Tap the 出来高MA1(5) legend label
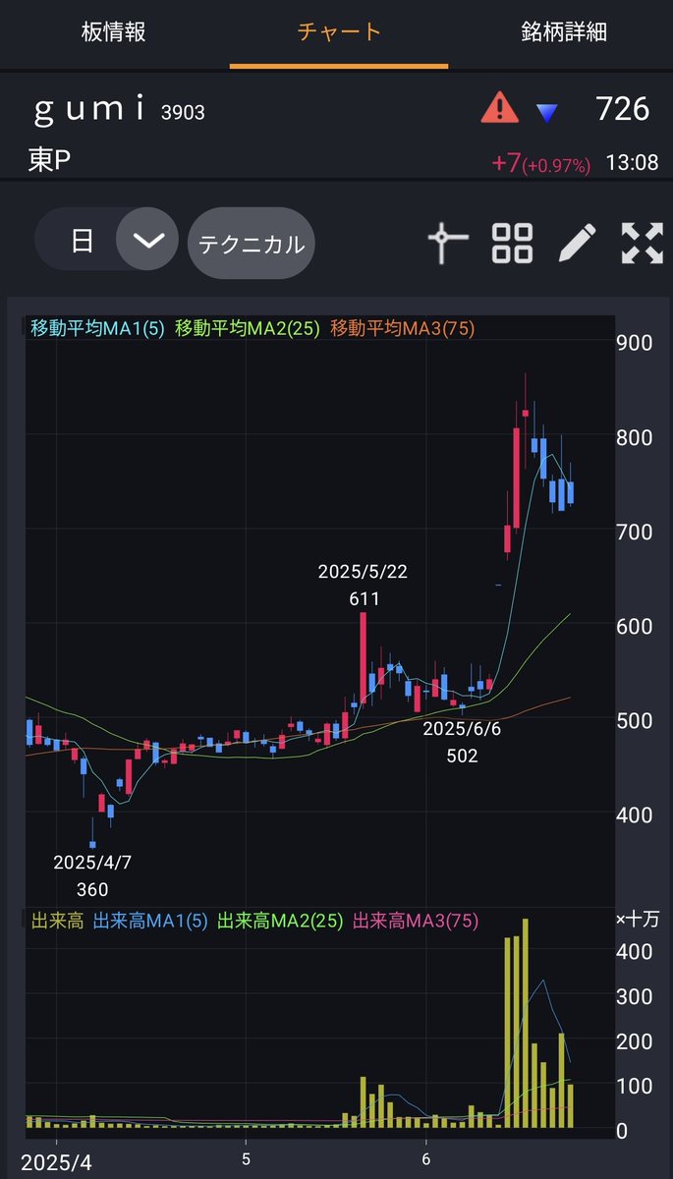This screenshot has height=1179, width=673. pos(151,921)
